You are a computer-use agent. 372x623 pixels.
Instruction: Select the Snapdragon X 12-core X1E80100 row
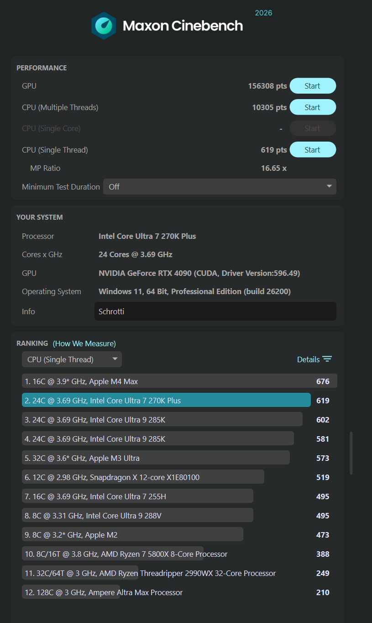point(143,477)
